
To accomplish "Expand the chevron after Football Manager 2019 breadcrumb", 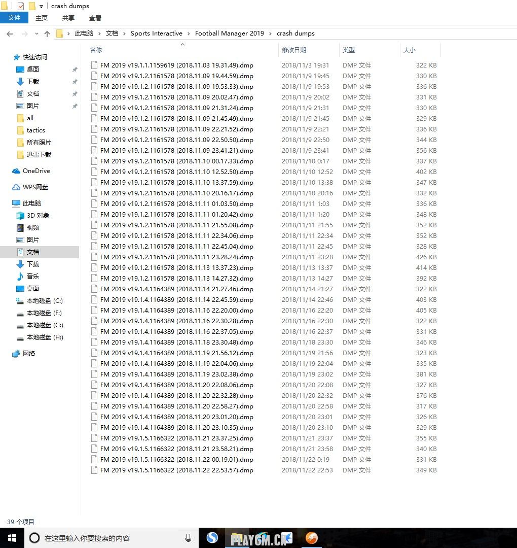I will [270, 33].
